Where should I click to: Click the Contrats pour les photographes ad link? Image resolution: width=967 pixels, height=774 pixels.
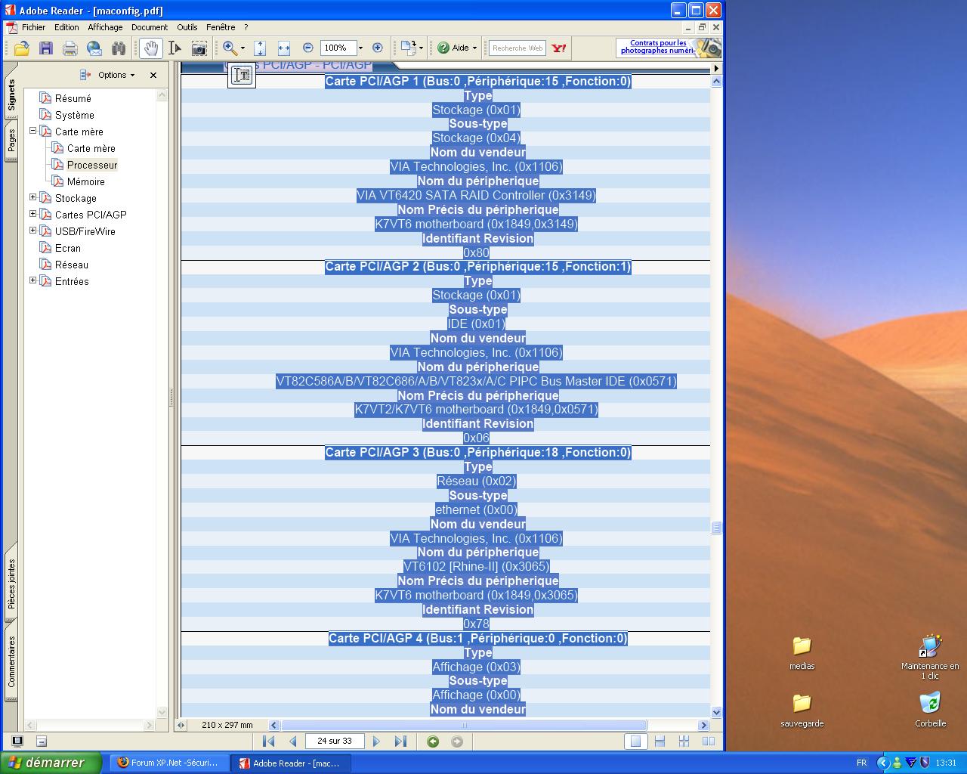668,48
